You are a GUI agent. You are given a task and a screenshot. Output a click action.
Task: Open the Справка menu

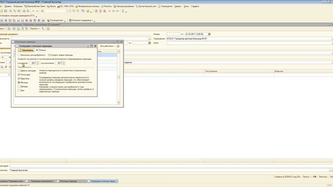(x=195, y=6)
